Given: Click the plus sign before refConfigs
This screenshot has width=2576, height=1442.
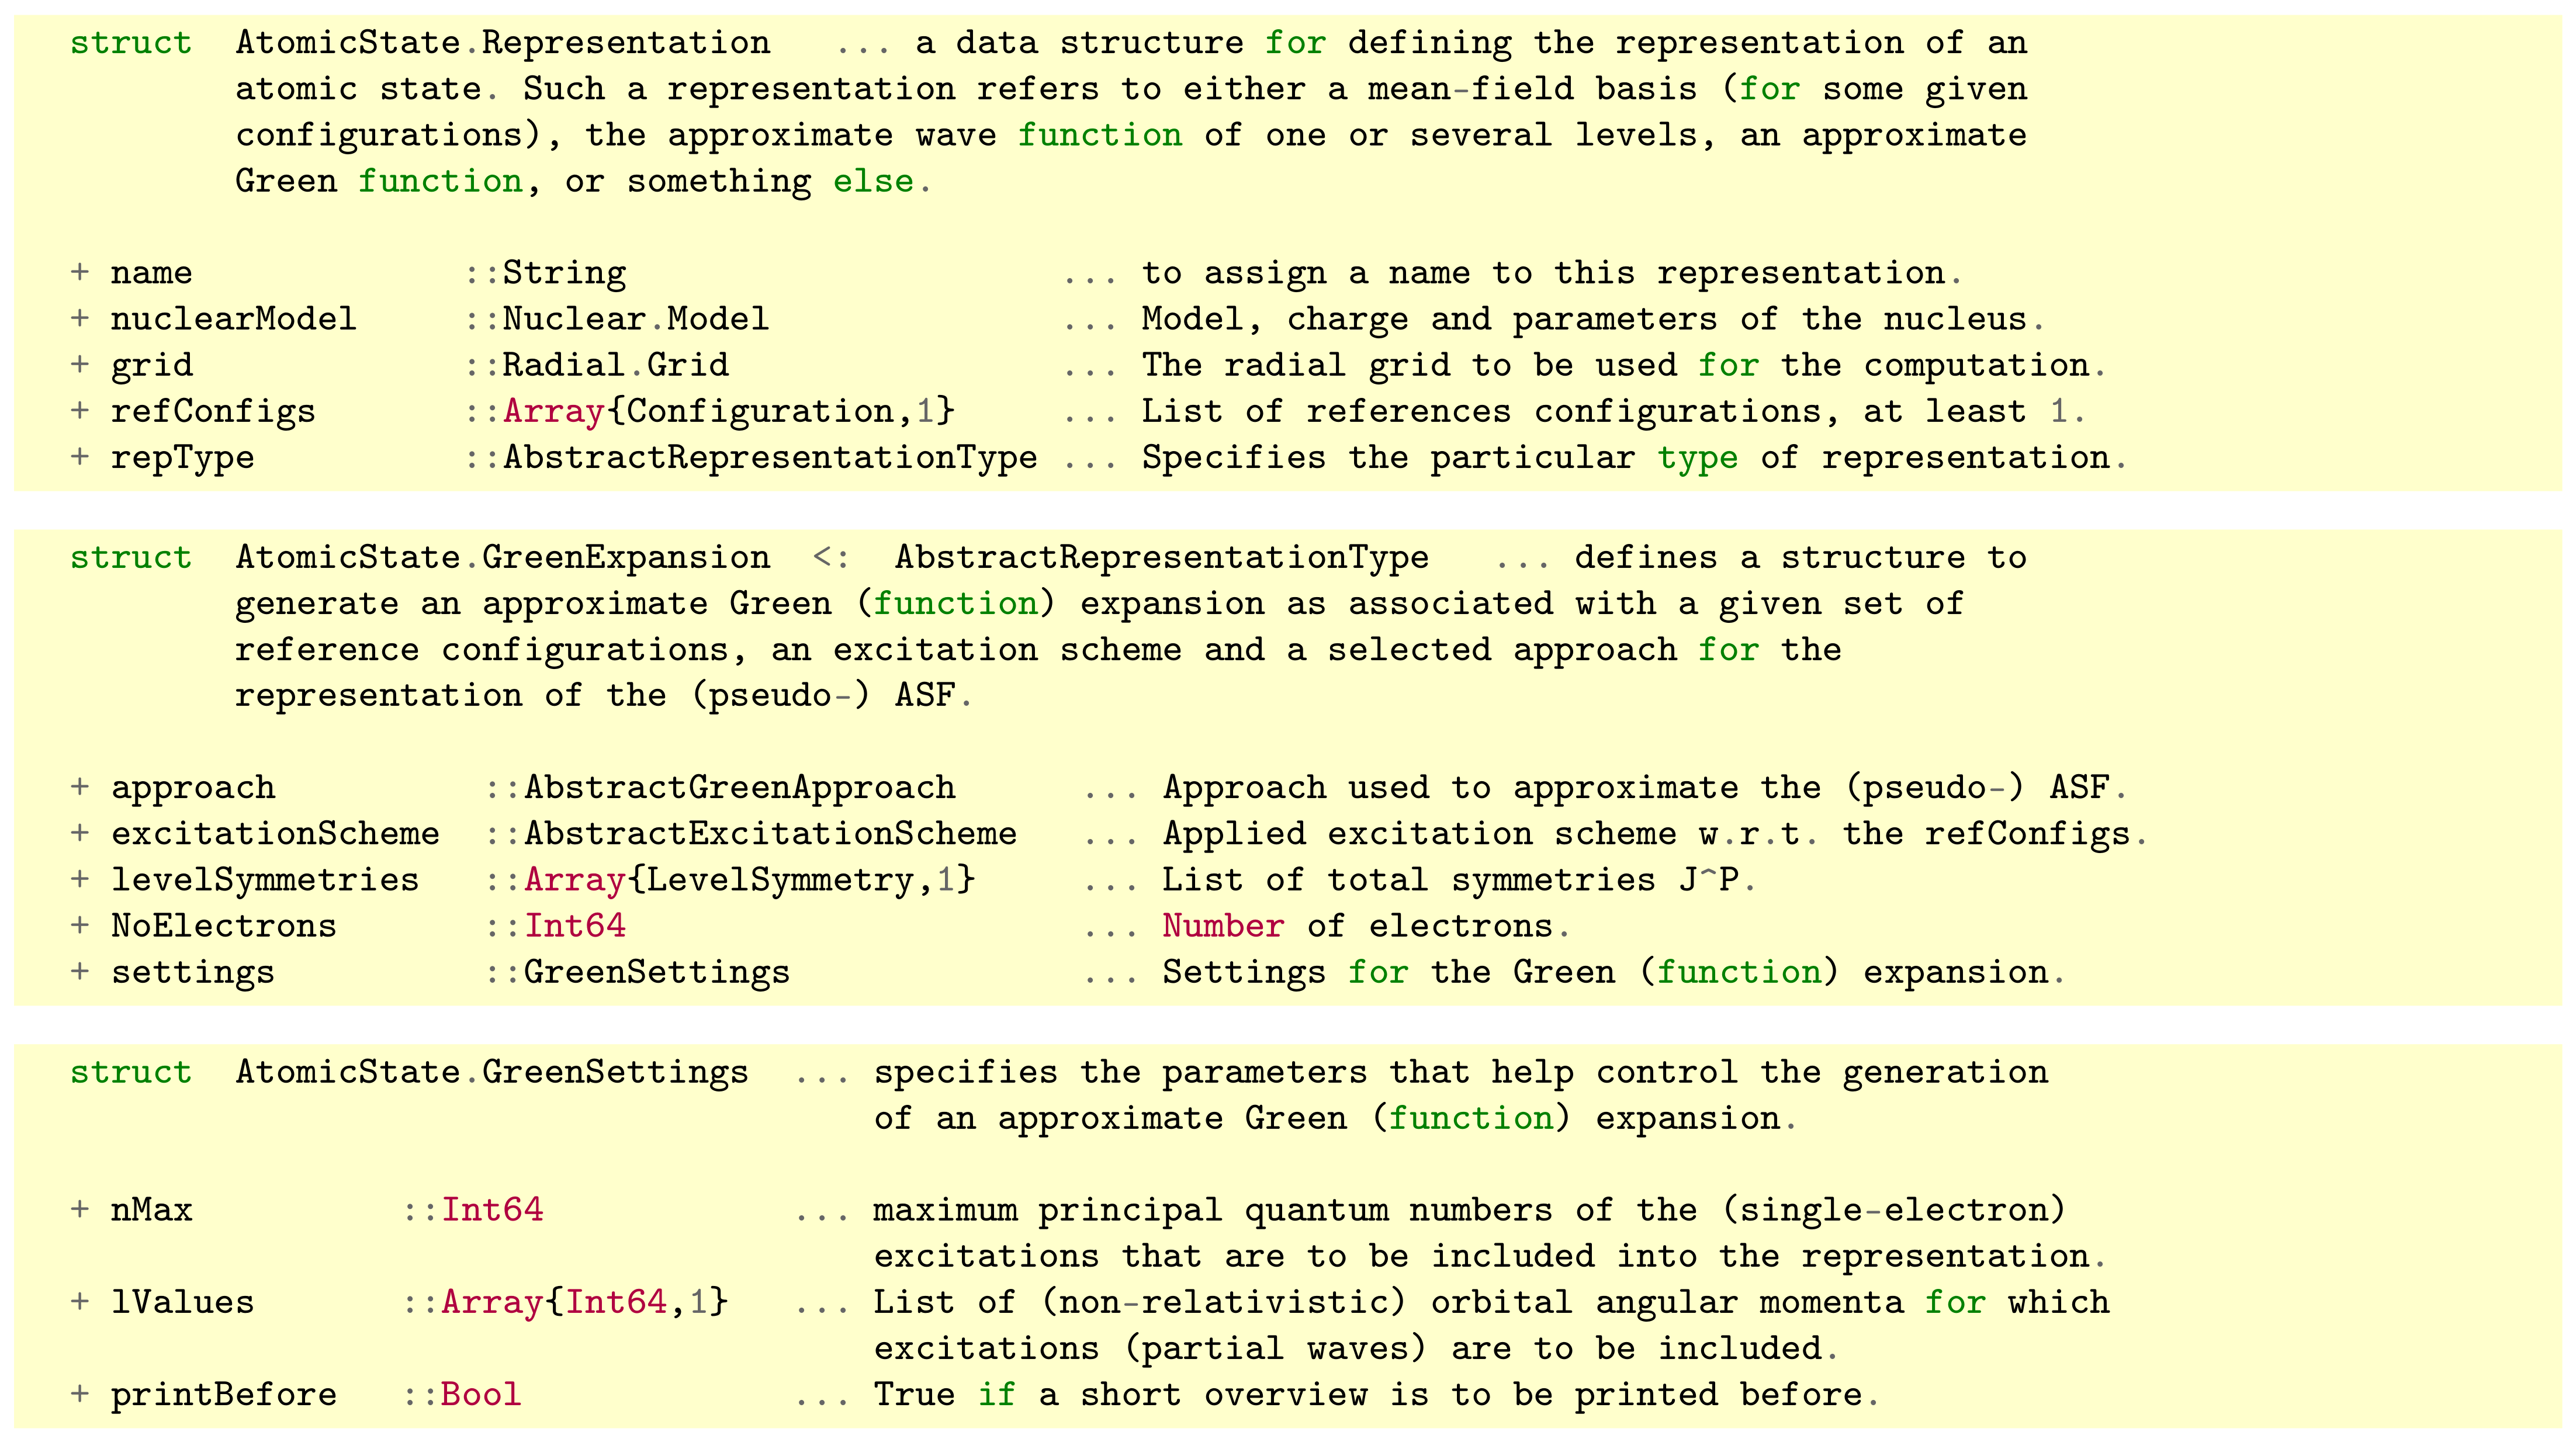Looking at the screenshot, I should tap(80, 411).
